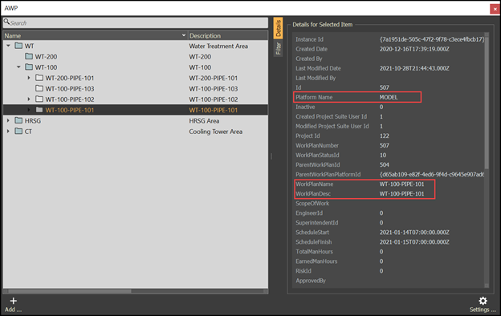
Task: Click the WT-200 folder icon
Action: (29, 56)
